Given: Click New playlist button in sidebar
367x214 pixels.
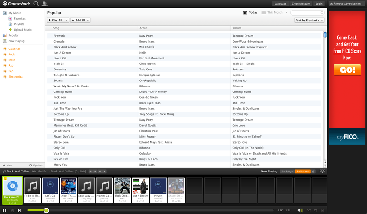Looking at the screenshot, I should 7,165.
